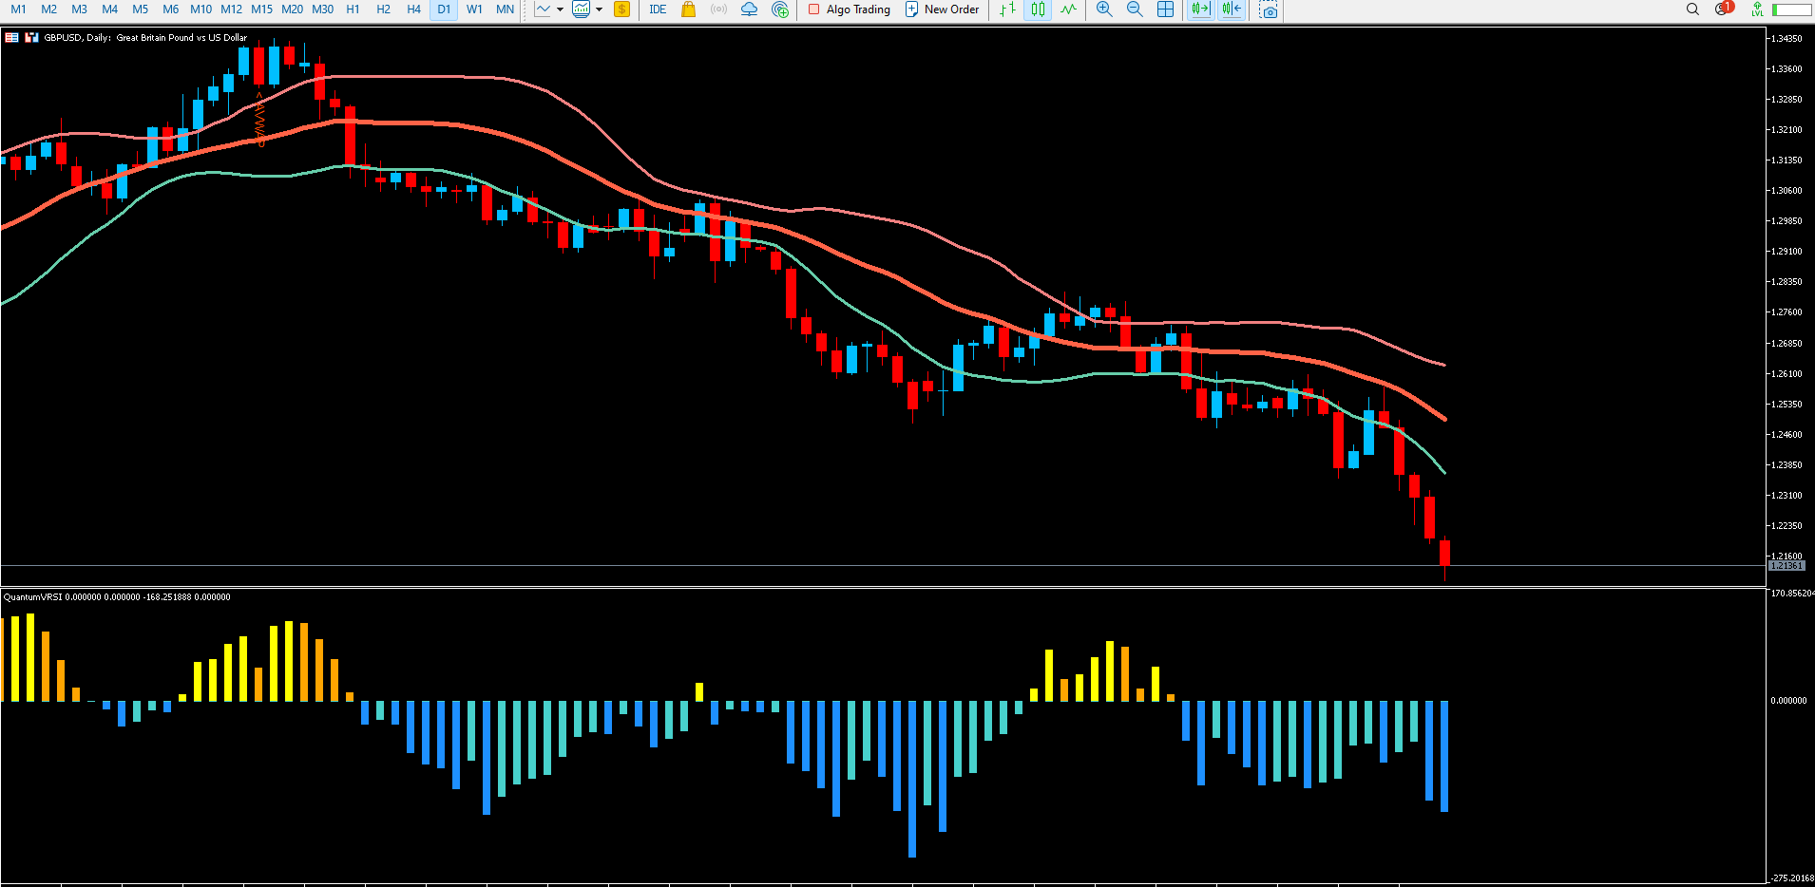Image resolution: width=1815 pixels, height=887 pixels.
Task: Click the table icon beside the chart title
Action: point(11,38)
